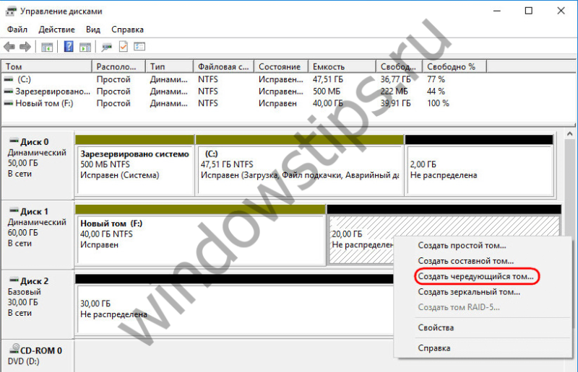Choose Создать зеркальный том menu entry

[469, 292]
